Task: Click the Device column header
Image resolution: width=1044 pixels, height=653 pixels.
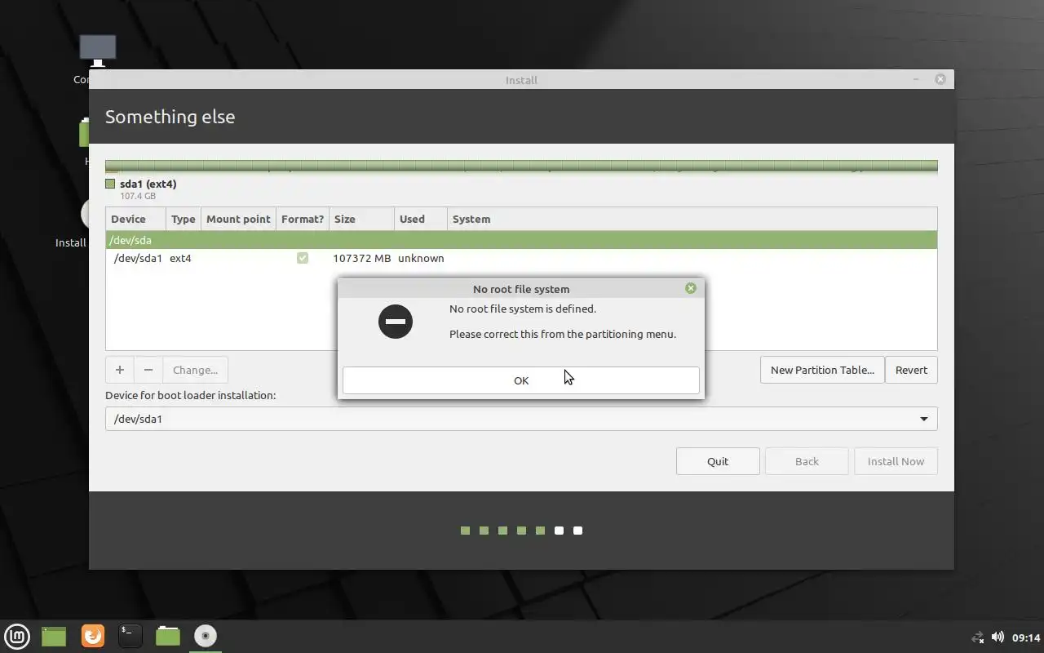Action: tap(136, 219)
